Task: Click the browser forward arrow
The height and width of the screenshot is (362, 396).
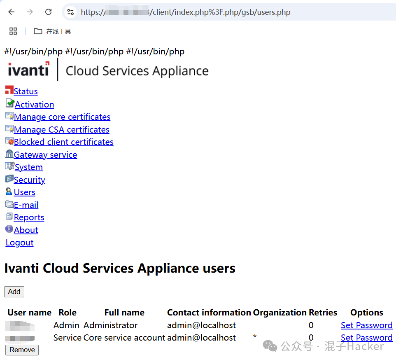Action: [30, 12]
